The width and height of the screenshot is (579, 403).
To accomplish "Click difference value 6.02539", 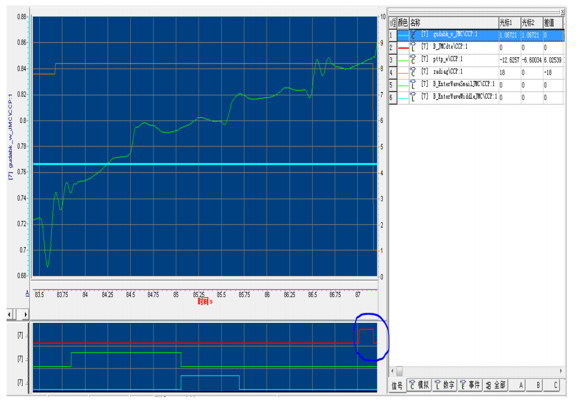I will 552,60.
